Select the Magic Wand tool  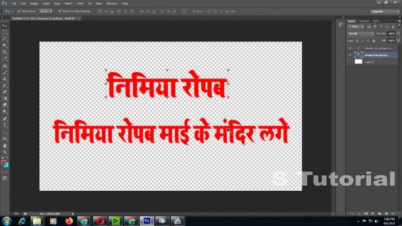(5, 46)
